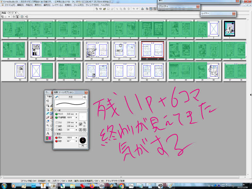Select the hand tool in the story toolbar
This screenshot has height=189, width=252.
tap(14, 17)
